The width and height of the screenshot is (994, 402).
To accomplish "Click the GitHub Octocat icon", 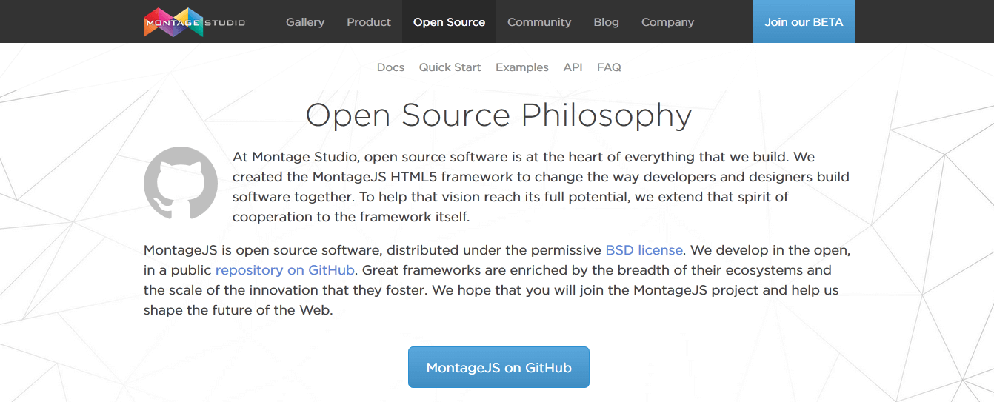I will 181,183.
